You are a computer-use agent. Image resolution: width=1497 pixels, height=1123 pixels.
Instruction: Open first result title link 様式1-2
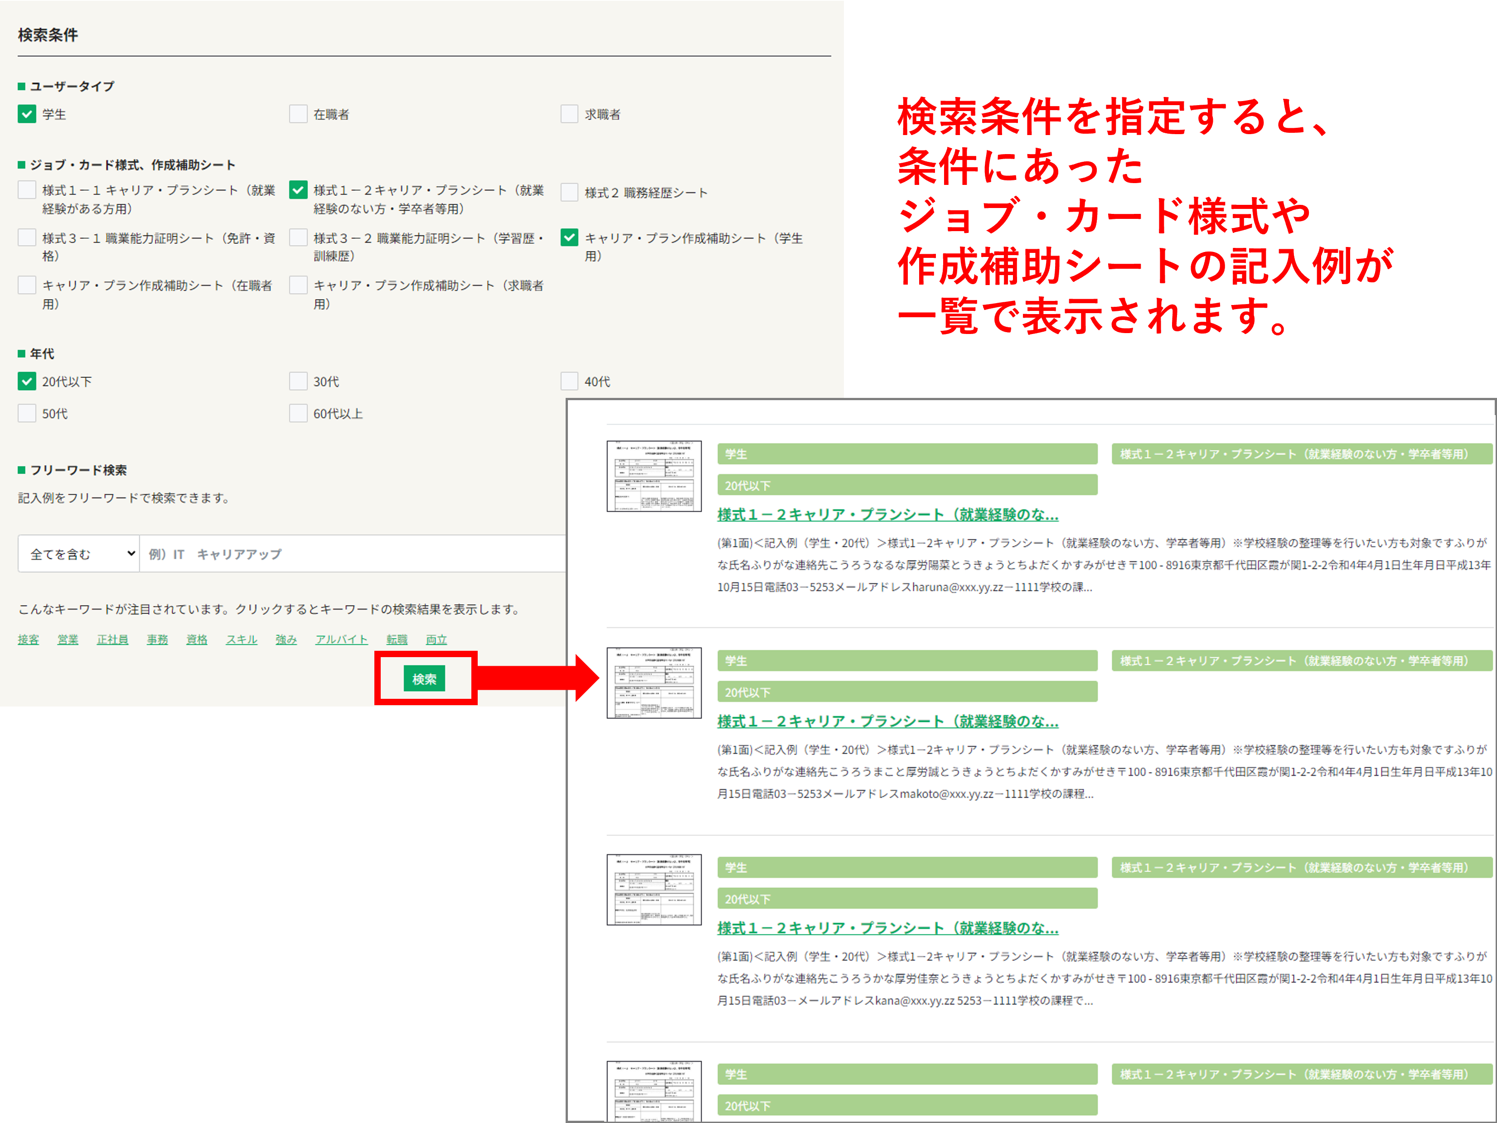[x=887, y=515]
